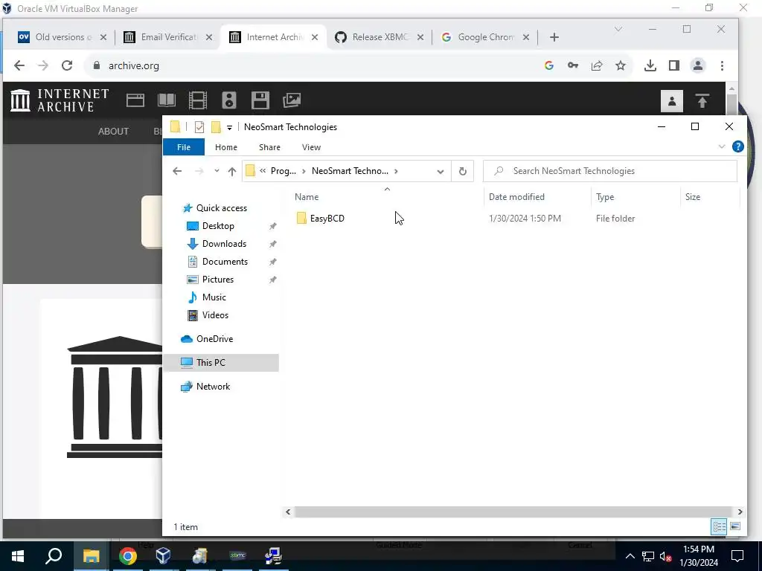Open Windows Start menu
The height and width of the screenshot is (571, 762).
pyautogui.click(x=18, y=556)
